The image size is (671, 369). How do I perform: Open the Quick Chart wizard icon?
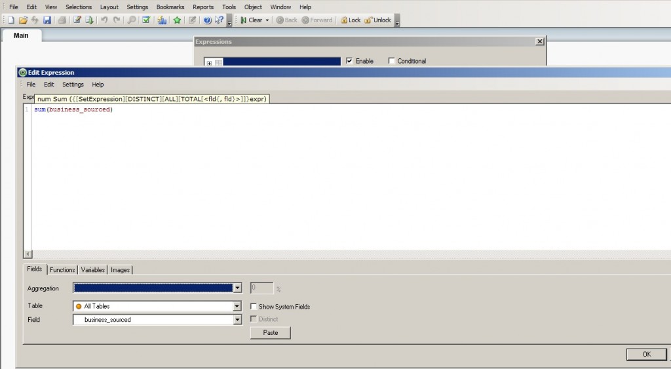[162, 20]
